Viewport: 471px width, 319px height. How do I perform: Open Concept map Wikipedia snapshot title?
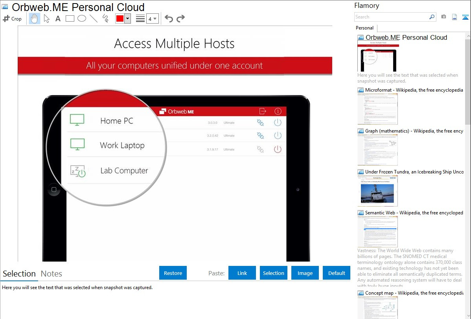point(414,293)
